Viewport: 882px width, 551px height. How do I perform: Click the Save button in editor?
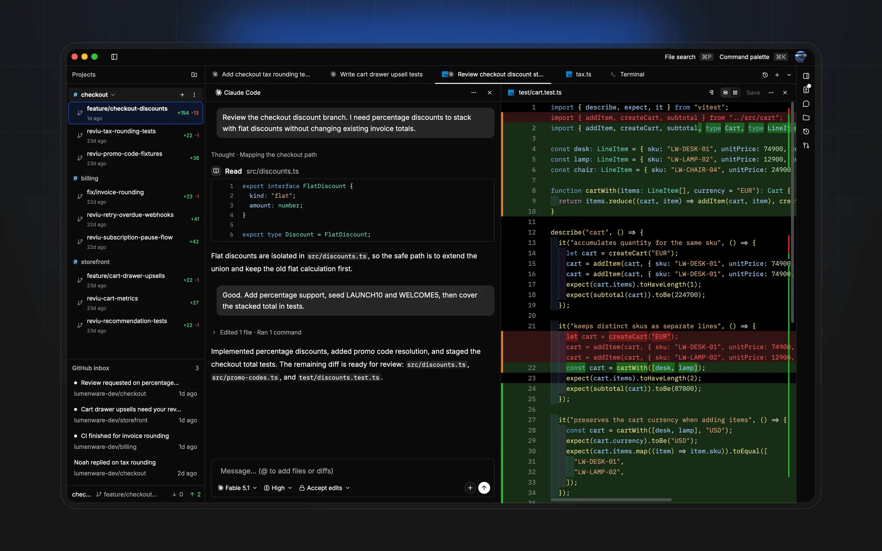[x=753, y=93]
